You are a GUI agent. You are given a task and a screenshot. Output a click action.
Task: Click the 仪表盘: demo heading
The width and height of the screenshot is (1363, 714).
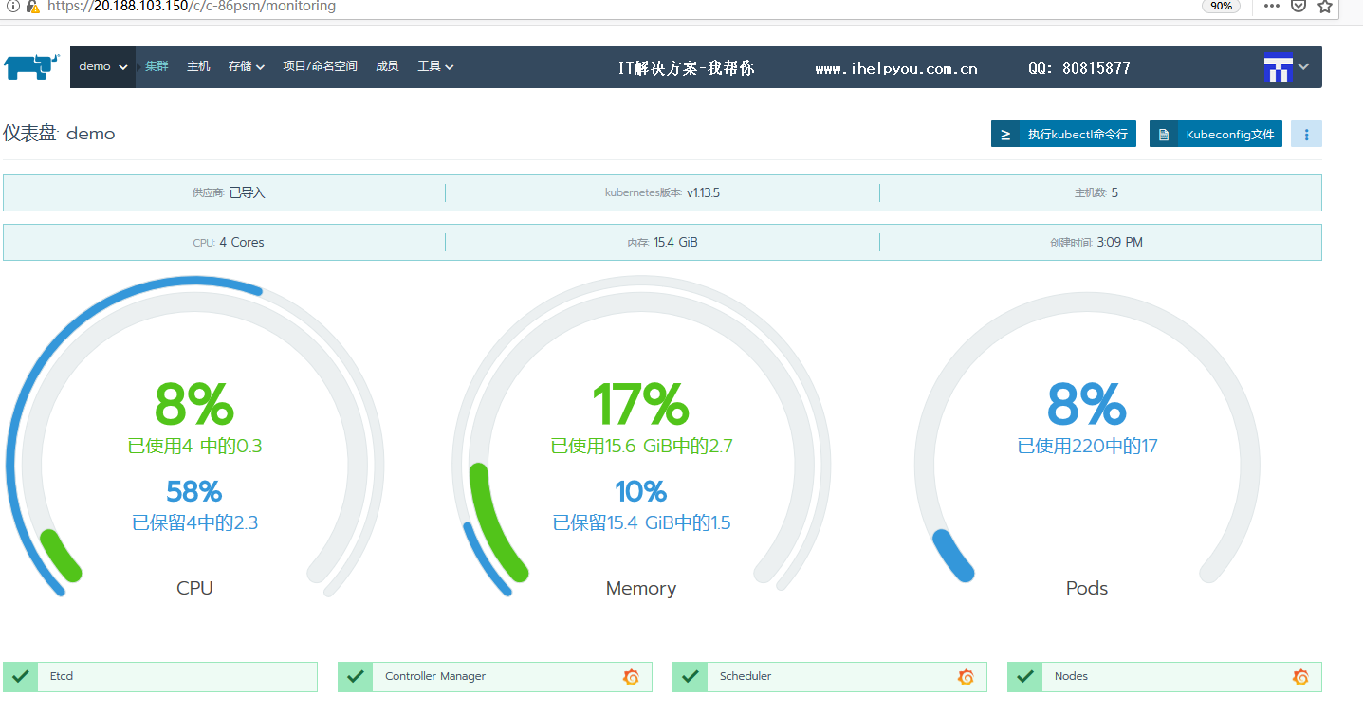coord(59,134)
